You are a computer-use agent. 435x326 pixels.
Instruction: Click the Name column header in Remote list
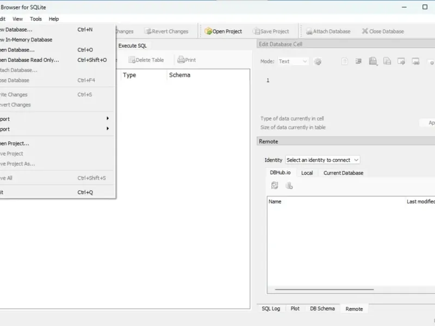[x=335, y=202]
